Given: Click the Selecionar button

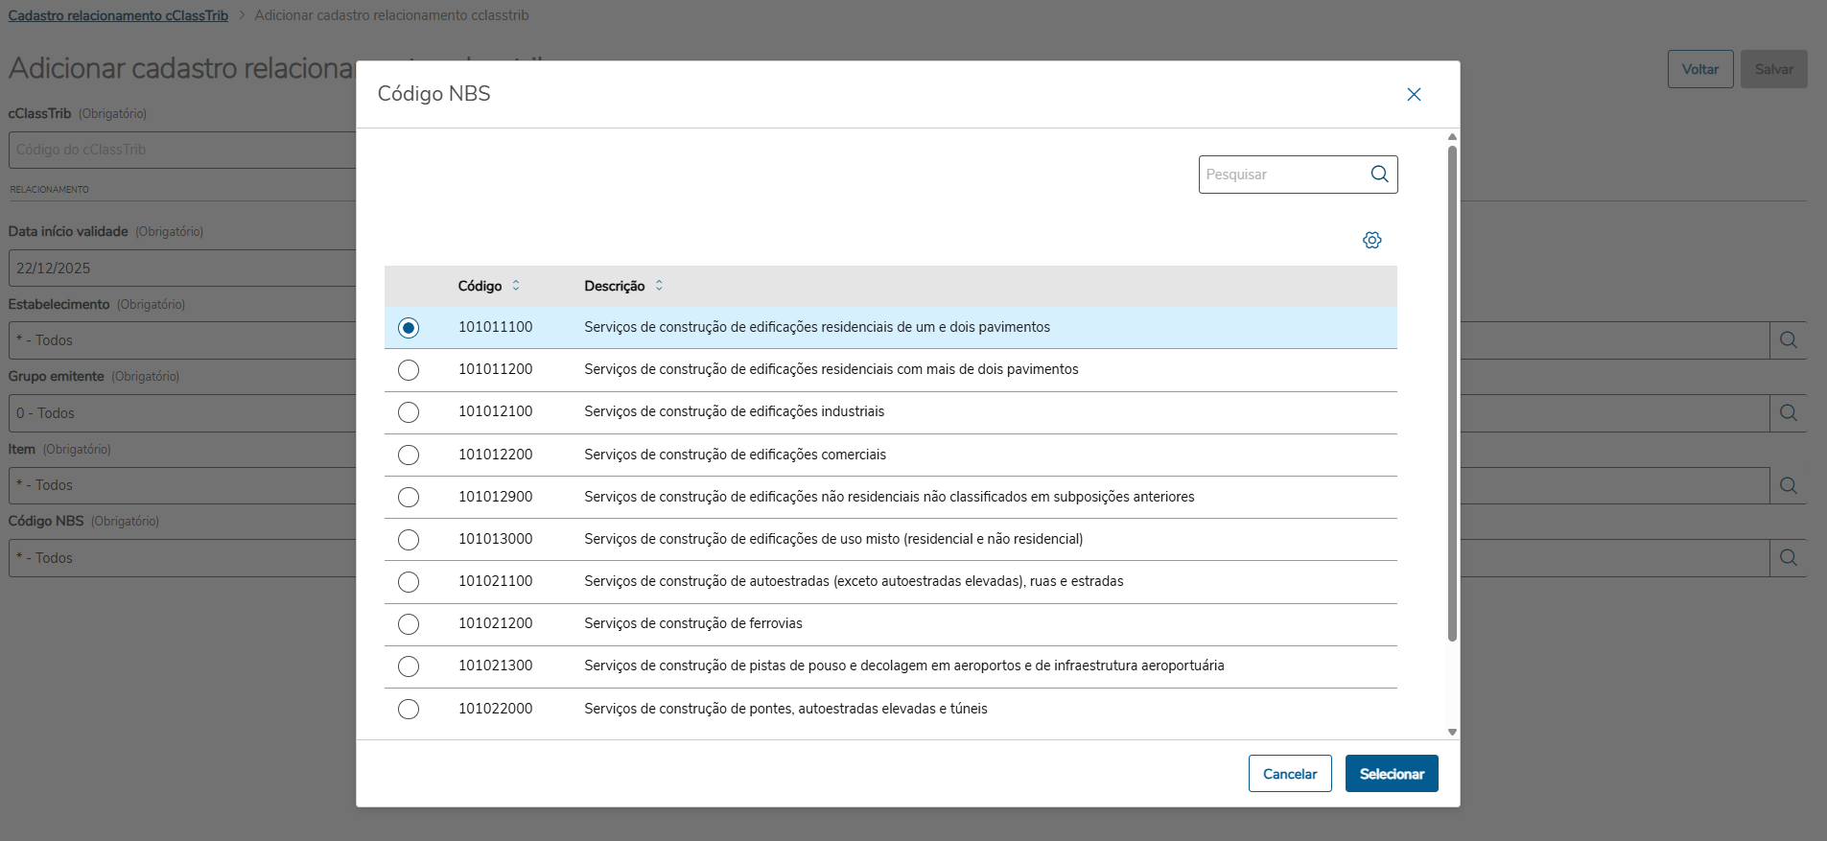Looking at the screenshot, I should 1391,774.
